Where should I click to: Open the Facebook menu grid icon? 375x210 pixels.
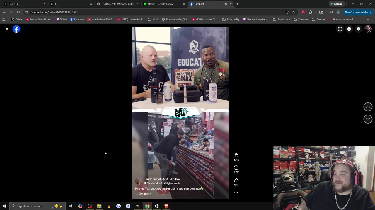pos(340,29)
